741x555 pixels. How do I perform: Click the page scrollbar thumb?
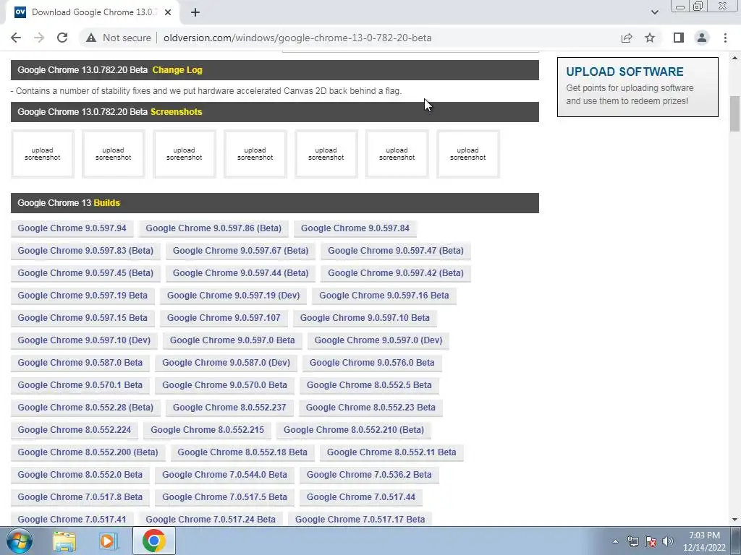click(x=734, y=113)
